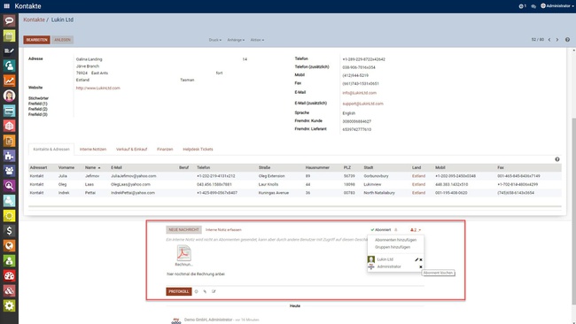Image resolution: width=576 pixels, height=324 pixels.
Task: Switch to the Helpdesk Tickets tab
Action: point(198,150)
